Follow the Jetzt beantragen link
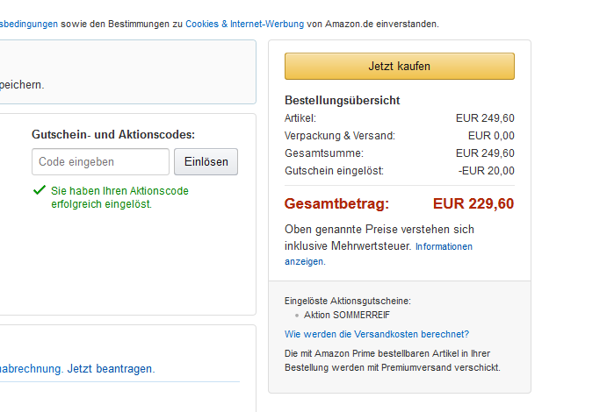Screen dimensions: 607x412 111,369
